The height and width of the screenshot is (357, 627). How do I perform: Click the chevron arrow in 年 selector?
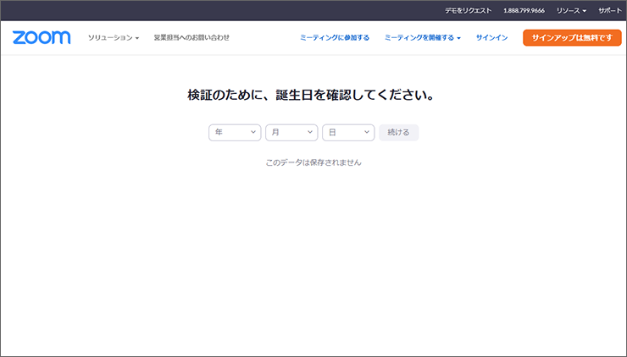click(252, 133)
